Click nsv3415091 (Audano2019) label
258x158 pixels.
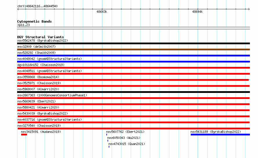pos(41,132)
